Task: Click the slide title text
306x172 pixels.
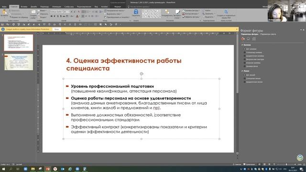Action: 124,64
